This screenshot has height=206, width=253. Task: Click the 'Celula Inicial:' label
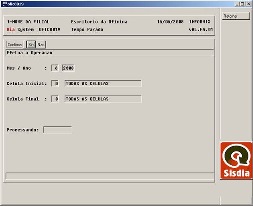point(27,83)
